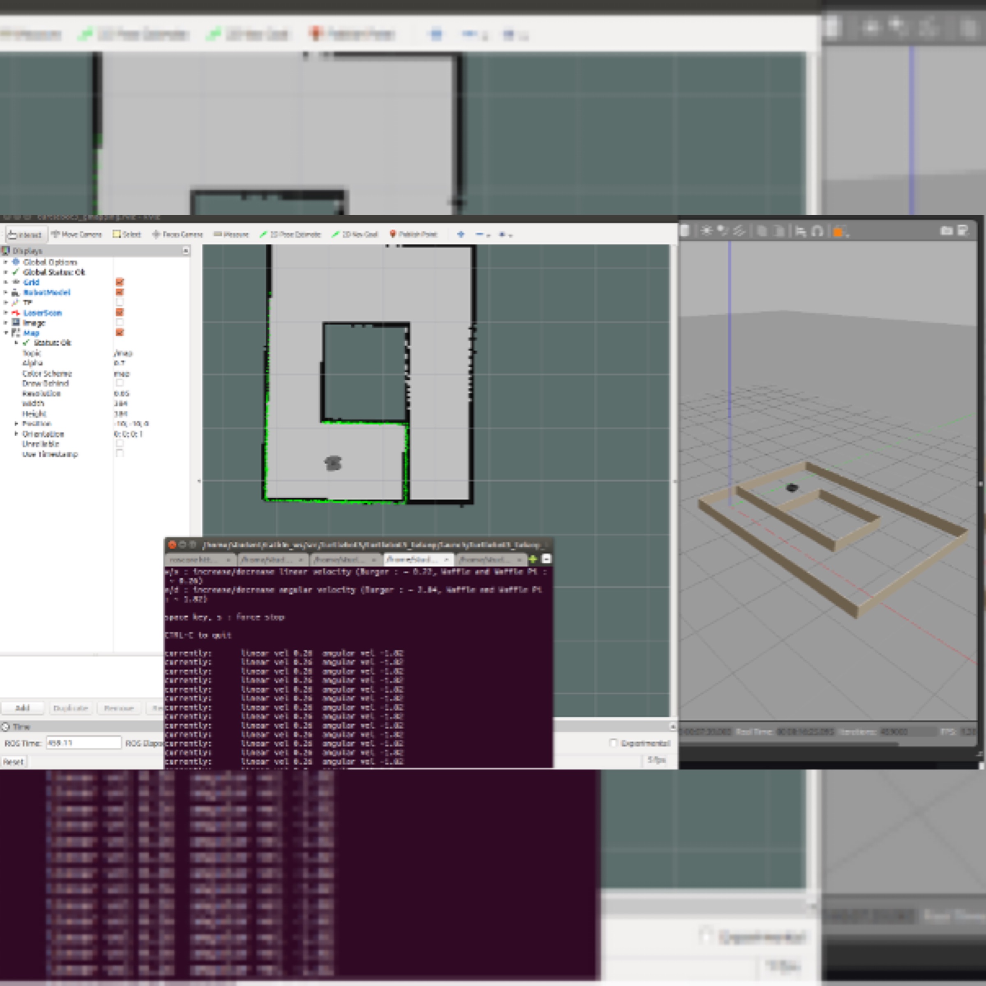Switch to the third terminal tab
Screen dimensions: 986x986
tap(346, 560)
